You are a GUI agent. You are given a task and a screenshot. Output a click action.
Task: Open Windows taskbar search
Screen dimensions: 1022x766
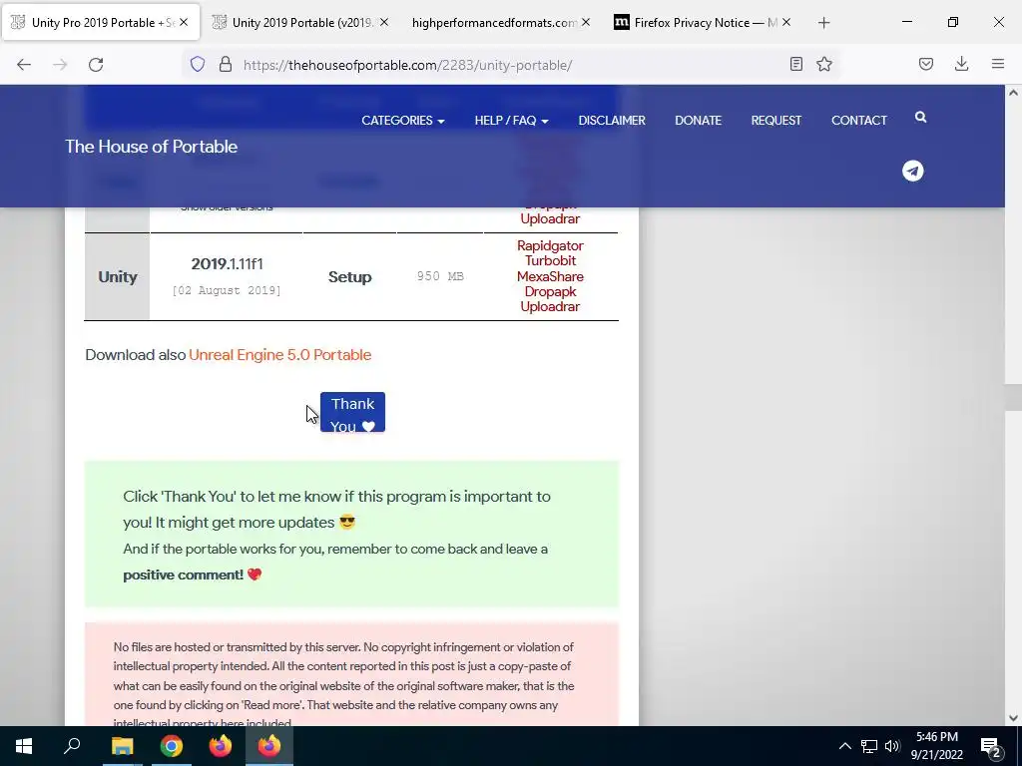point(72,746)
